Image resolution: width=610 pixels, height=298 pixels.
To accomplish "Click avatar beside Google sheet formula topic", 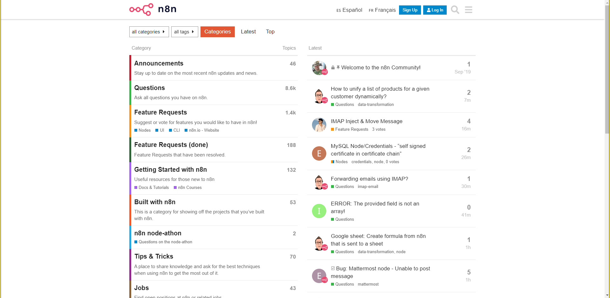I will point(319,243).
